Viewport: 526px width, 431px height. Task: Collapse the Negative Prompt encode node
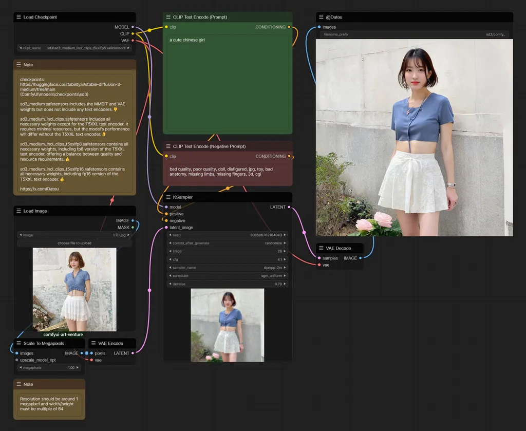coord(168,146)
